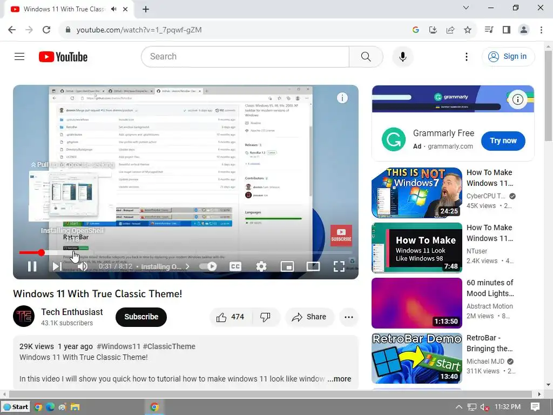Image resolution: width=553 pixels, height=415 pixels.
Task: Open RetroBar Demo video thumbnail
Action: 417,358
